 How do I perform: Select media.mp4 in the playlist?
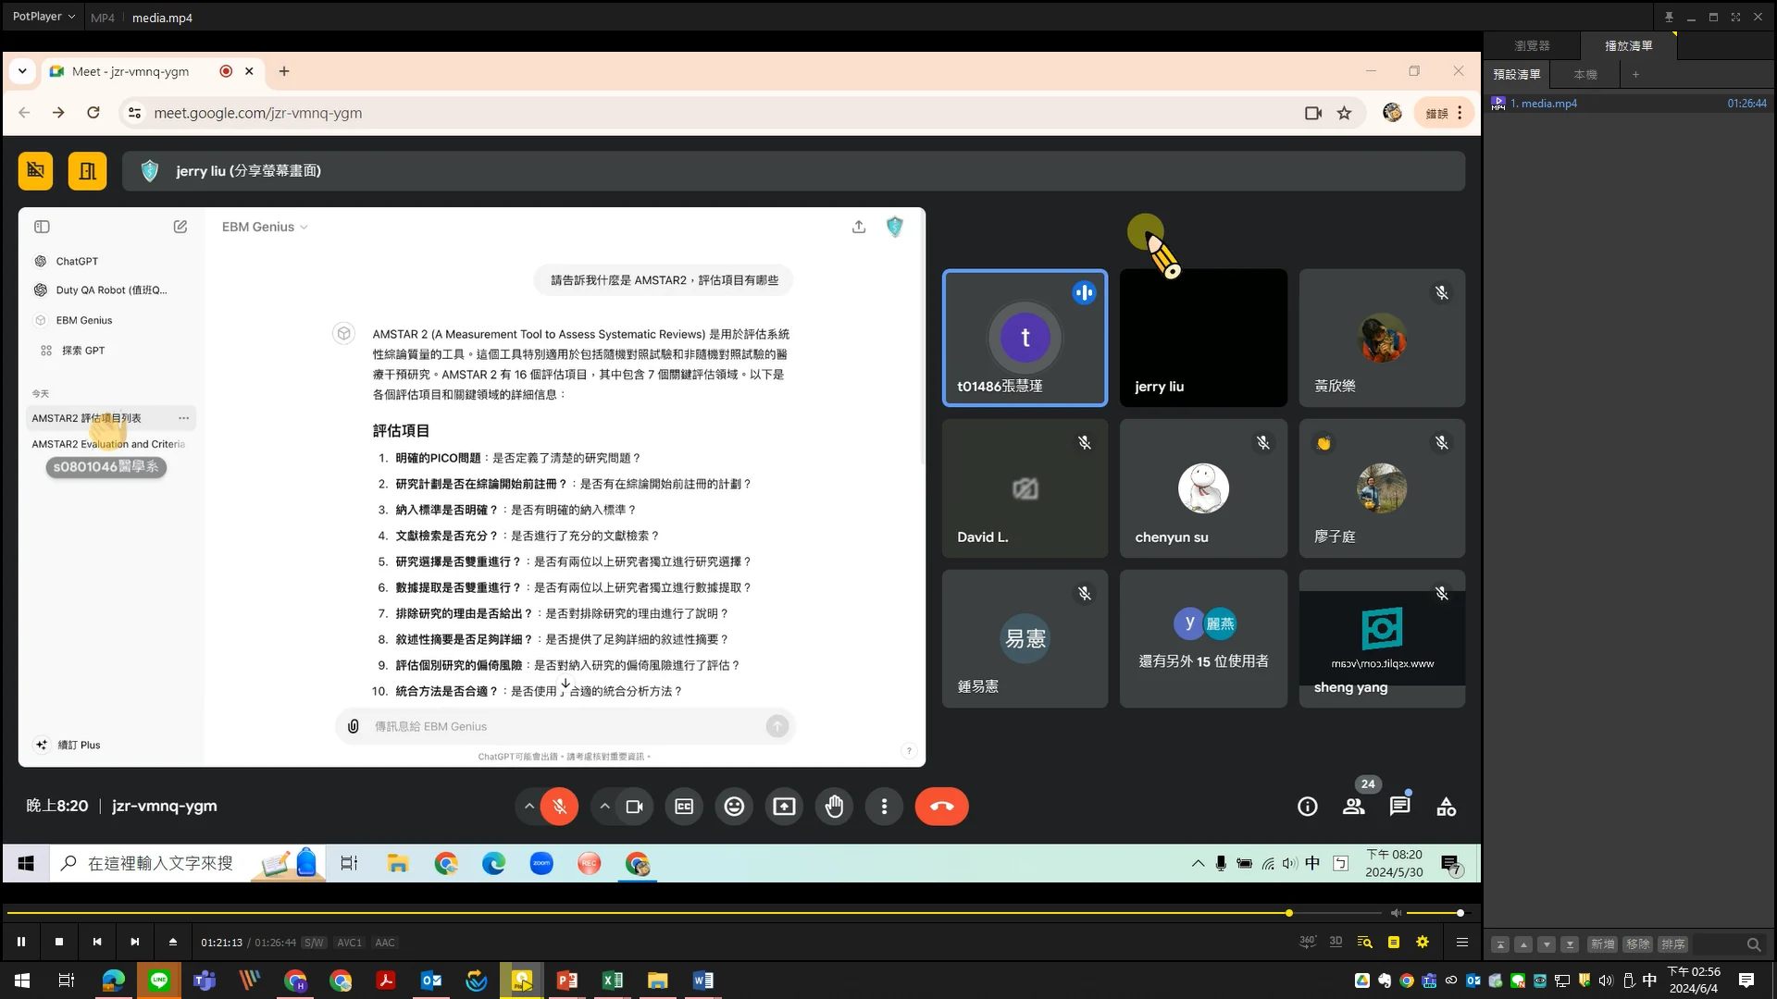point(1629,104)
